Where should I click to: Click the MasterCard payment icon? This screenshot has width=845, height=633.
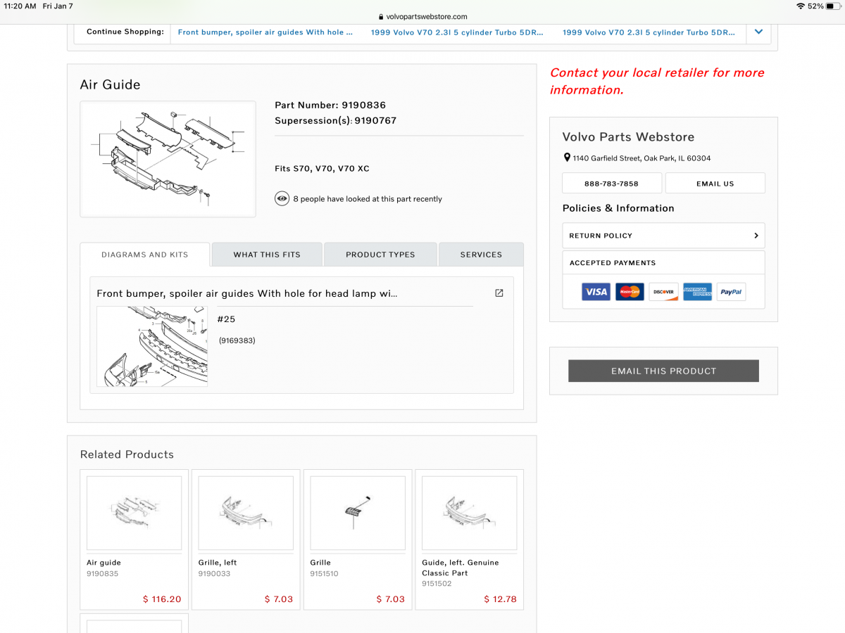pyautogui.click(x=630, y=292)
